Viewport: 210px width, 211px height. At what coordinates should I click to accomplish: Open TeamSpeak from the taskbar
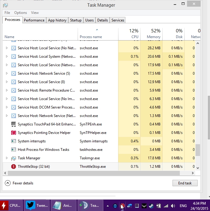click(90, 206)
